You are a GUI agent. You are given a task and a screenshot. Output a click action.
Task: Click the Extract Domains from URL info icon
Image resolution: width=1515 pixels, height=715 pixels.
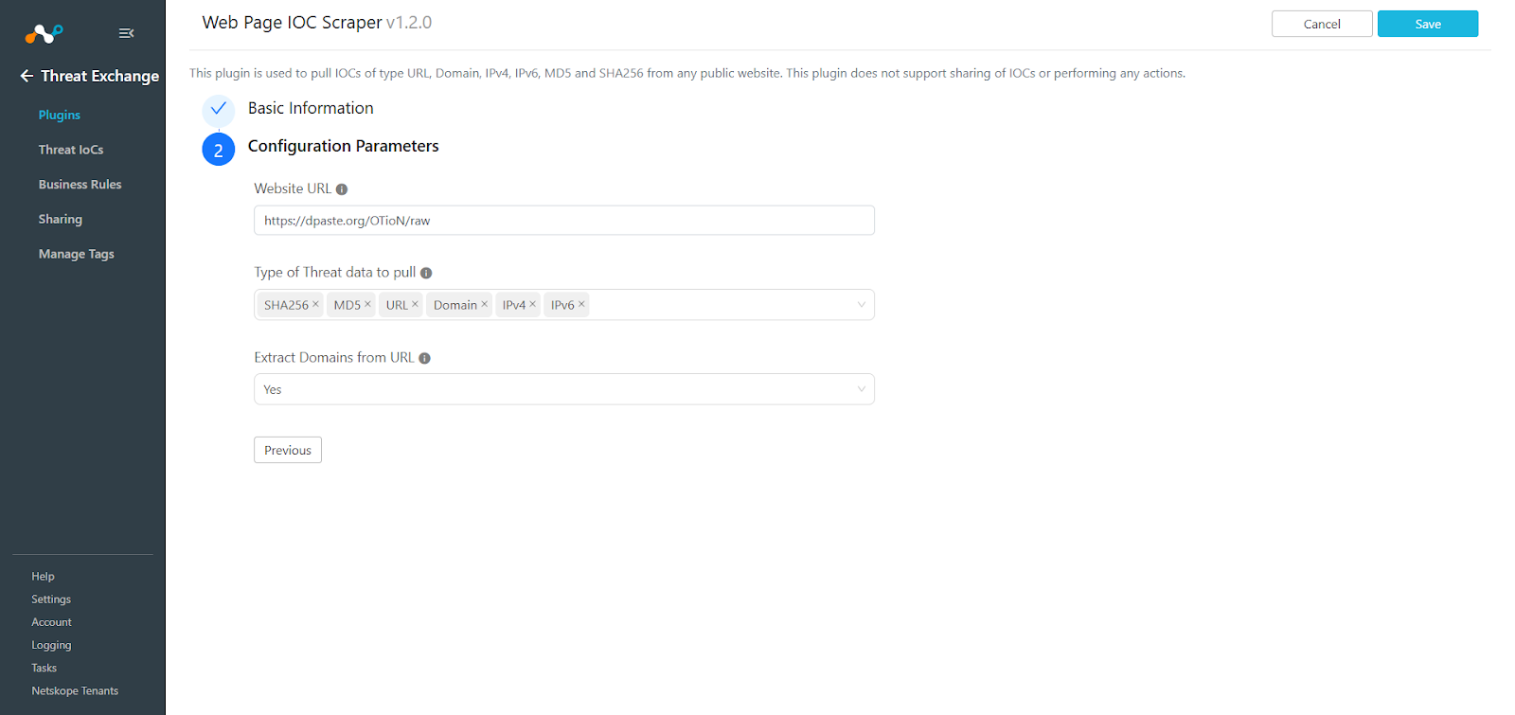tap(424, 358)
